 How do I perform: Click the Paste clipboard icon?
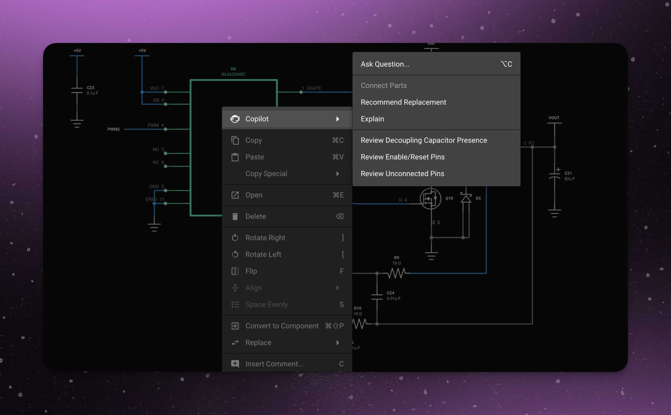[235, 157]
